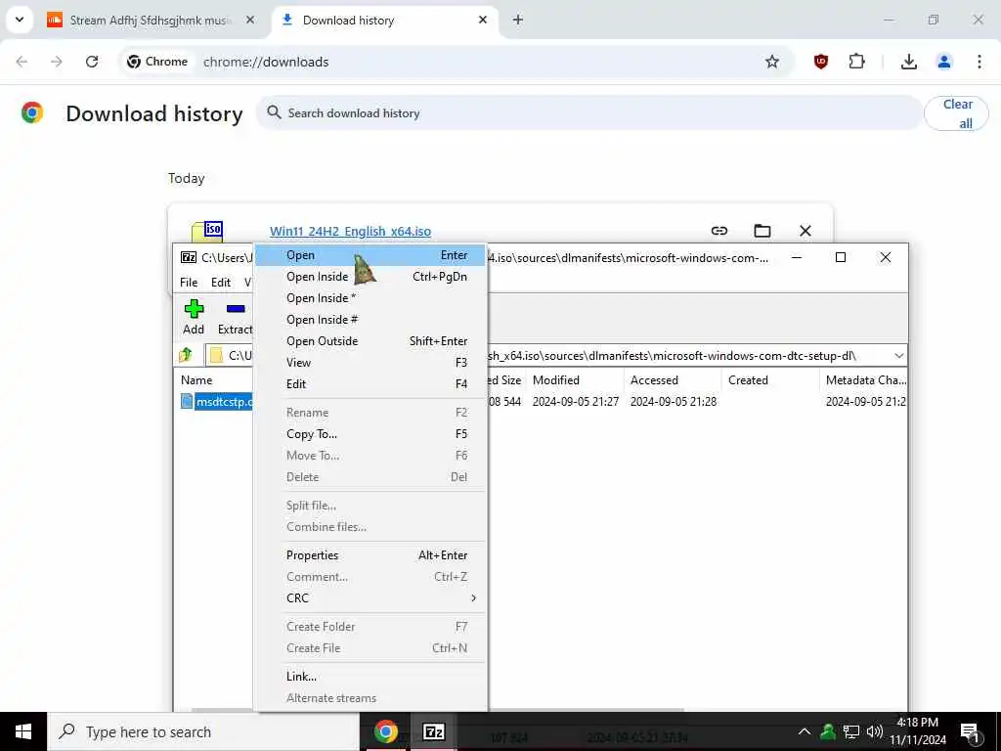Click 7-Zip icon in taskbar
The image size is (1001, 751).
pos(433,731)
